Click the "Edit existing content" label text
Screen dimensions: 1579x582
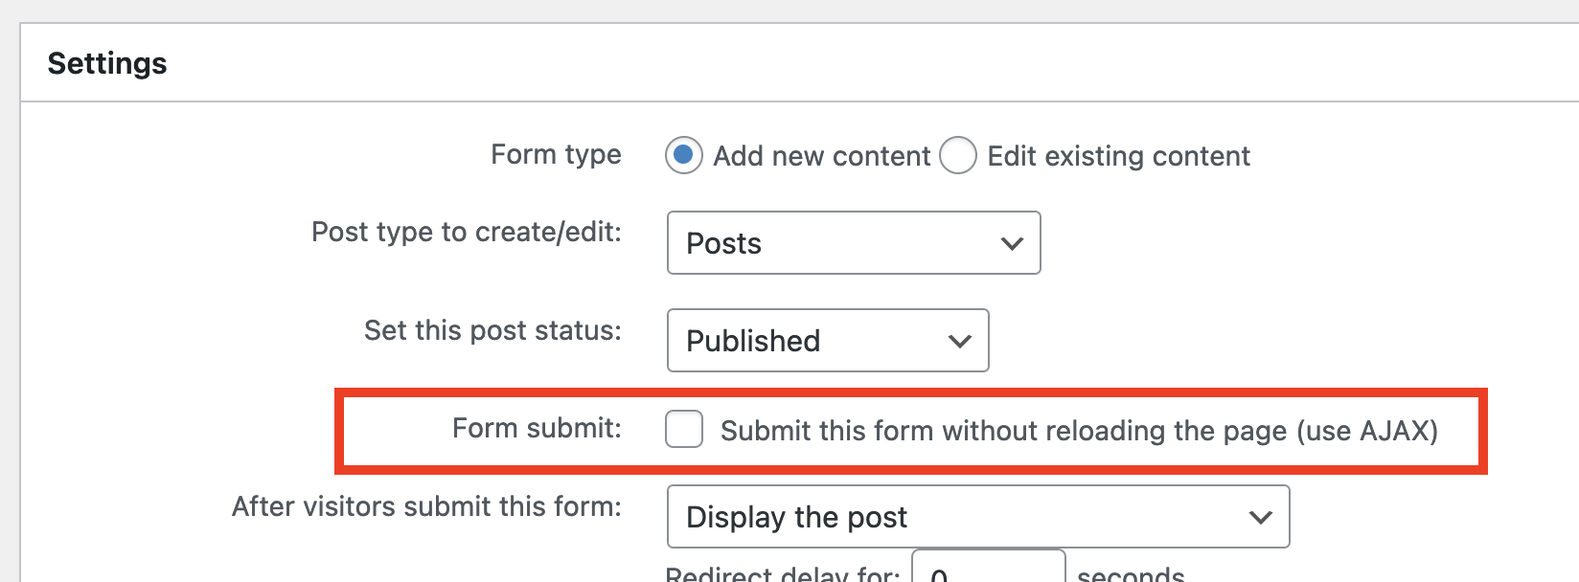click(x=1119, y=156)
